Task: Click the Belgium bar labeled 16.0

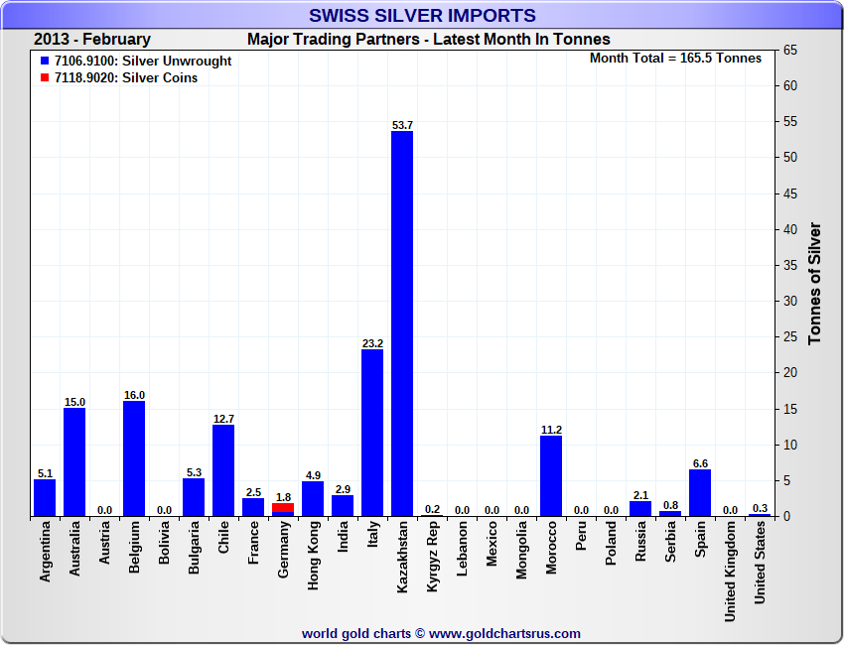Action: point(134,457)
